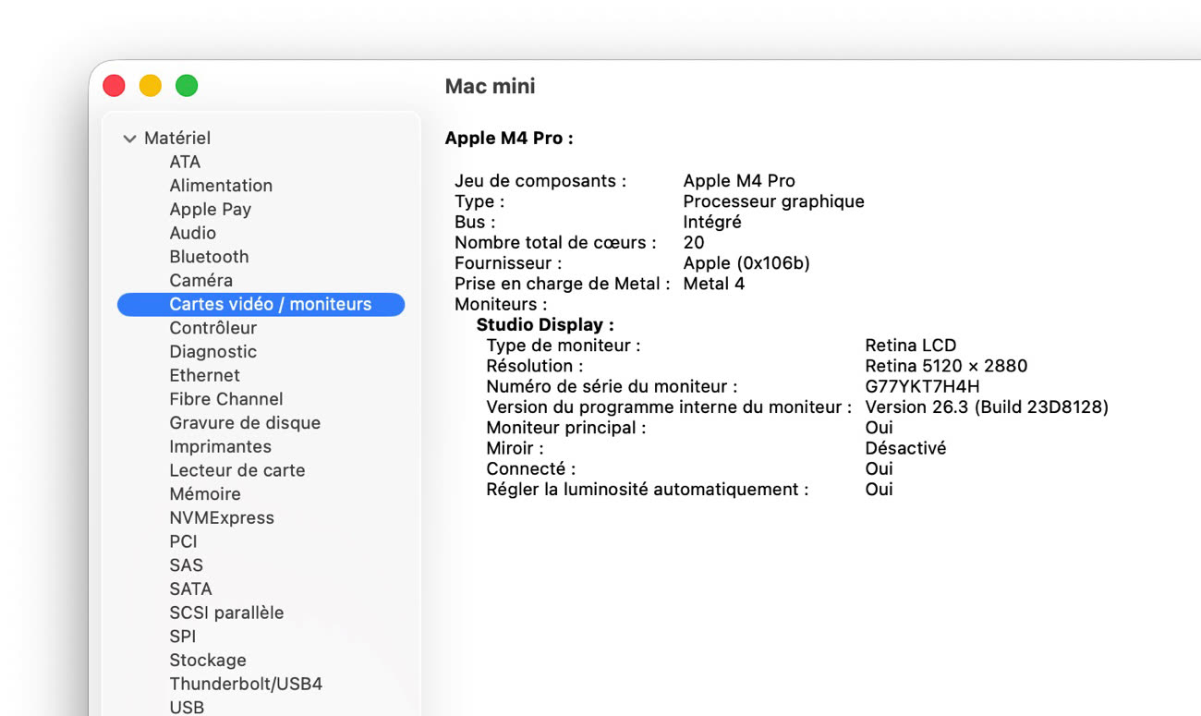Click the monitor serial number G77YKT7H4H
The image size is (1201, 716).
(921, 386)
